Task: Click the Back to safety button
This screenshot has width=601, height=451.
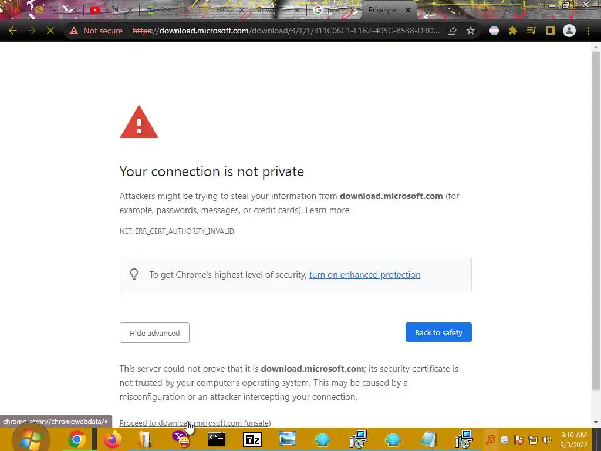Action: 438,332
